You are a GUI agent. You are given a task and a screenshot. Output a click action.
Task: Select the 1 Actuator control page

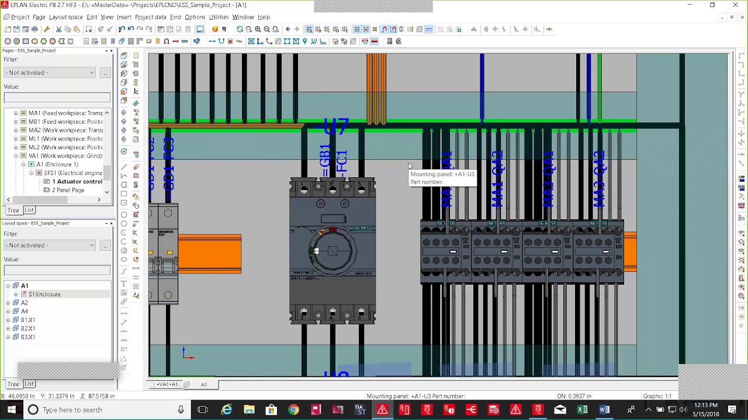click(77, 181)
